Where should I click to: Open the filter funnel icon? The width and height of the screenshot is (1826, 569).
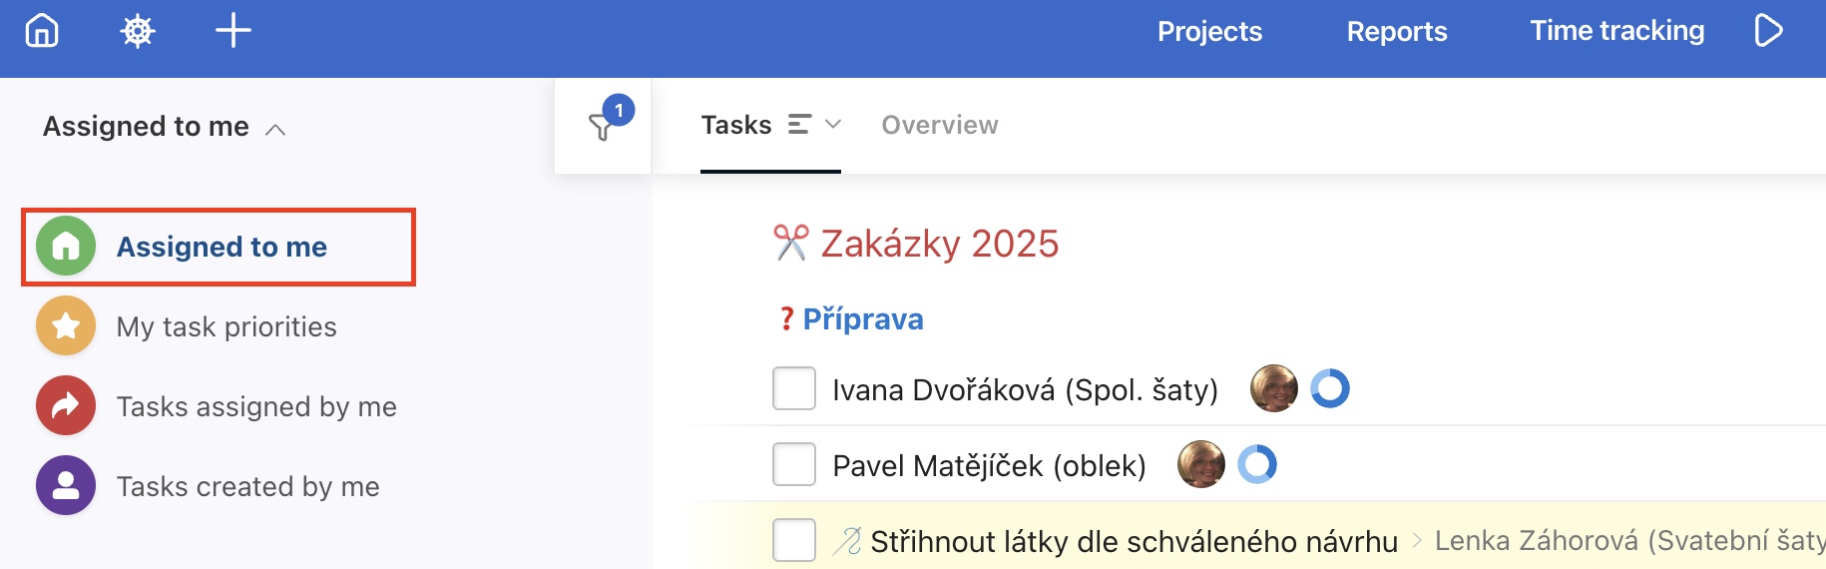tap(602, 127)
